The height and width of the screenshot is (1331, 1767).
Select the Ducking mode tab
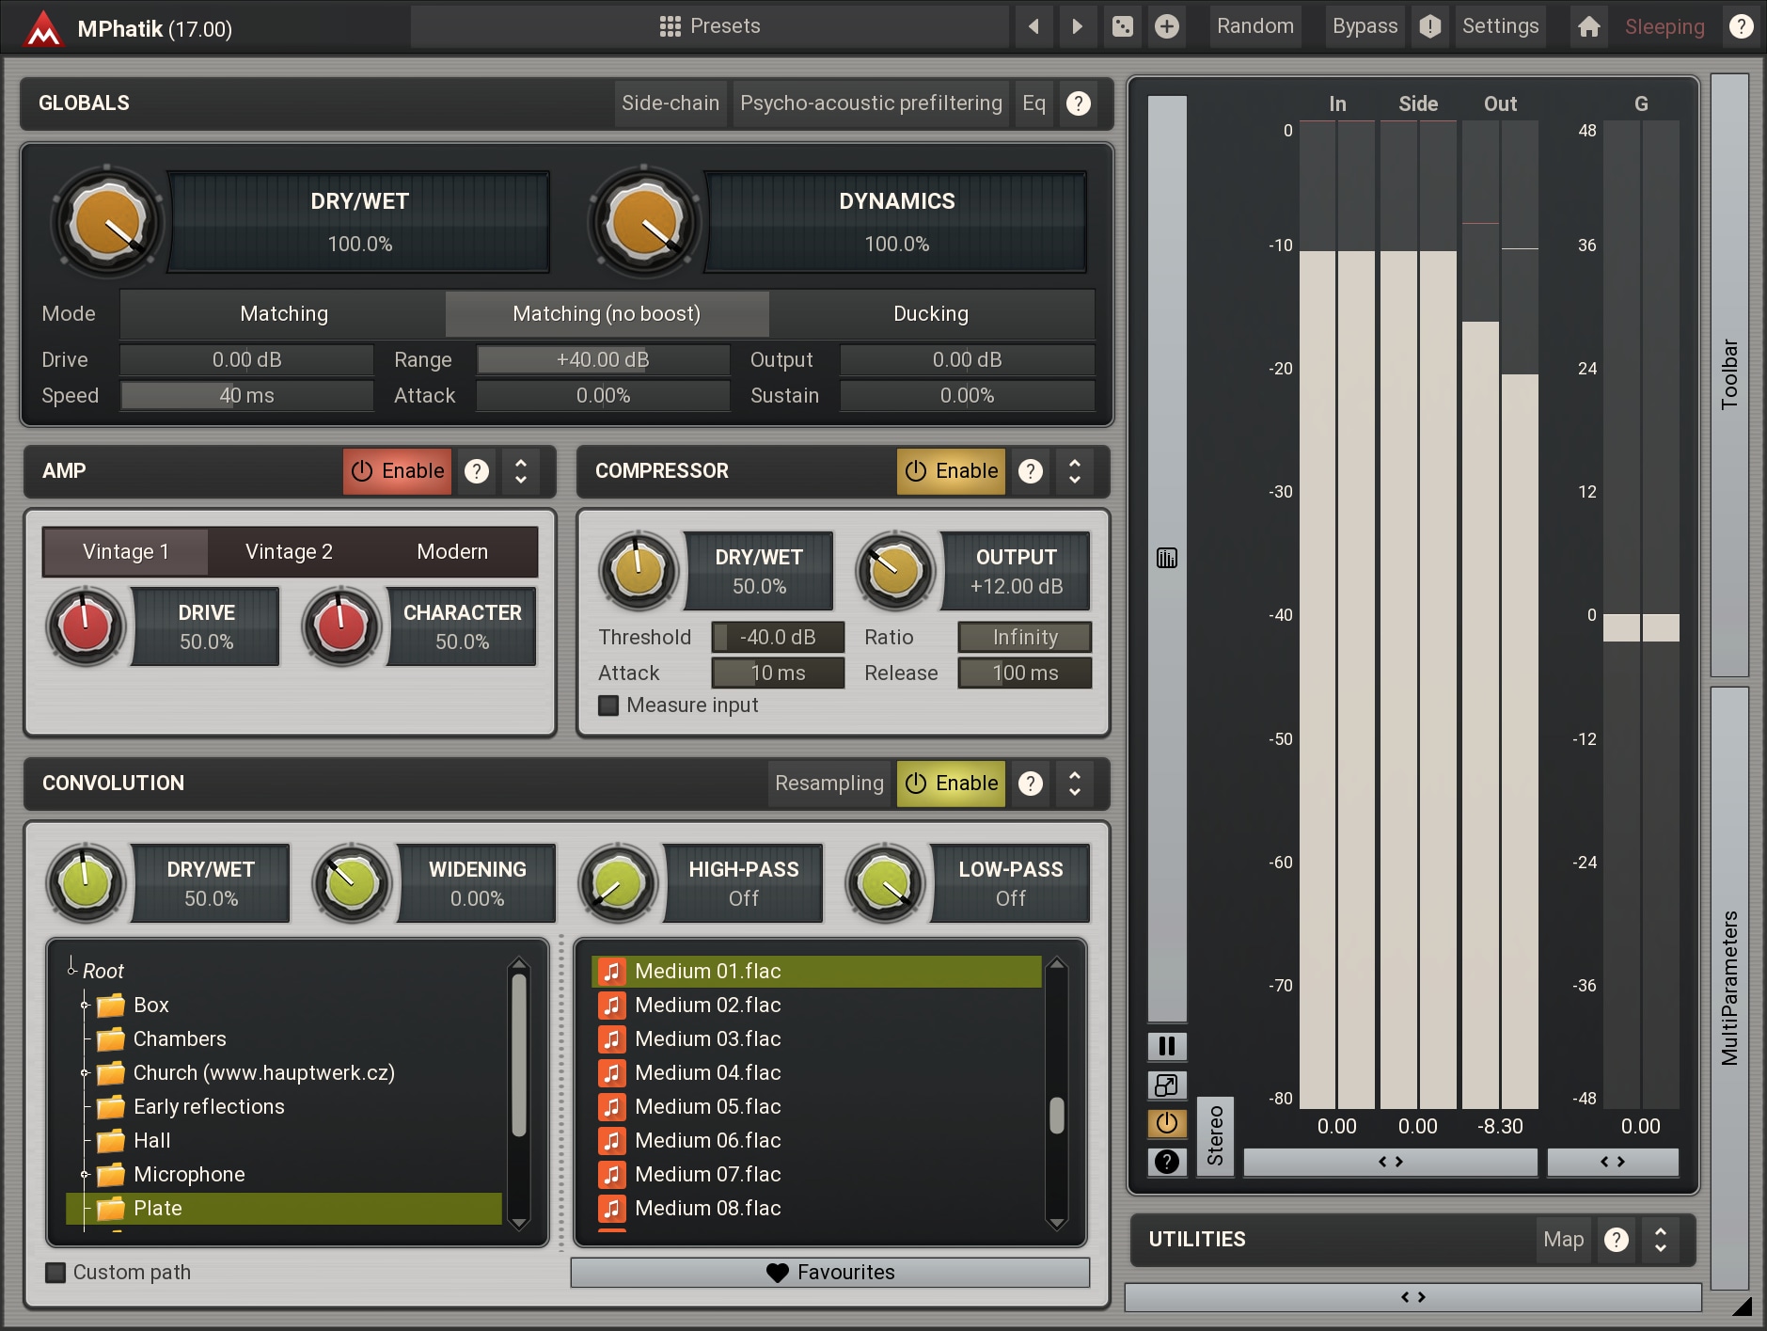(x=930, y=314)
